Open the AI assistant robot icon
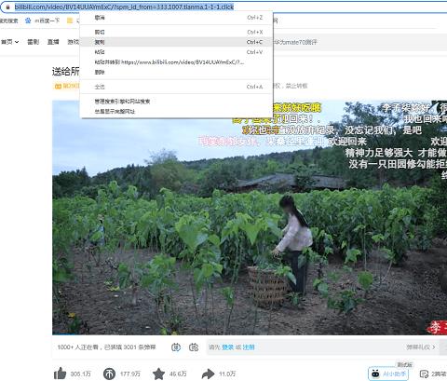The image size is (447, 381). tap(375, 374)
